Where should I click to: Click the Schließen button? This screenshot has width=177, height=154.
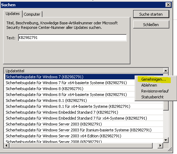pyautogui.click(x=151, y=25)
